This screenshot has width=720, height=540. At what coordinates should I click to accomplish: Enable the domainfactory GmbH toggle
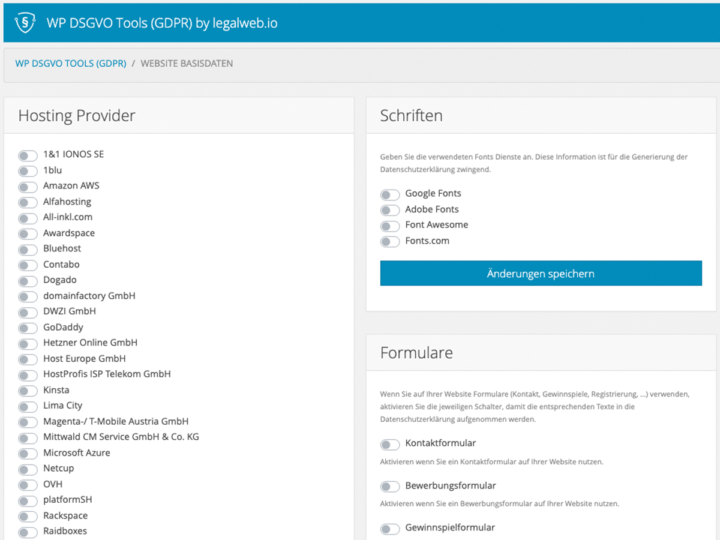click(x=28, y=296)
